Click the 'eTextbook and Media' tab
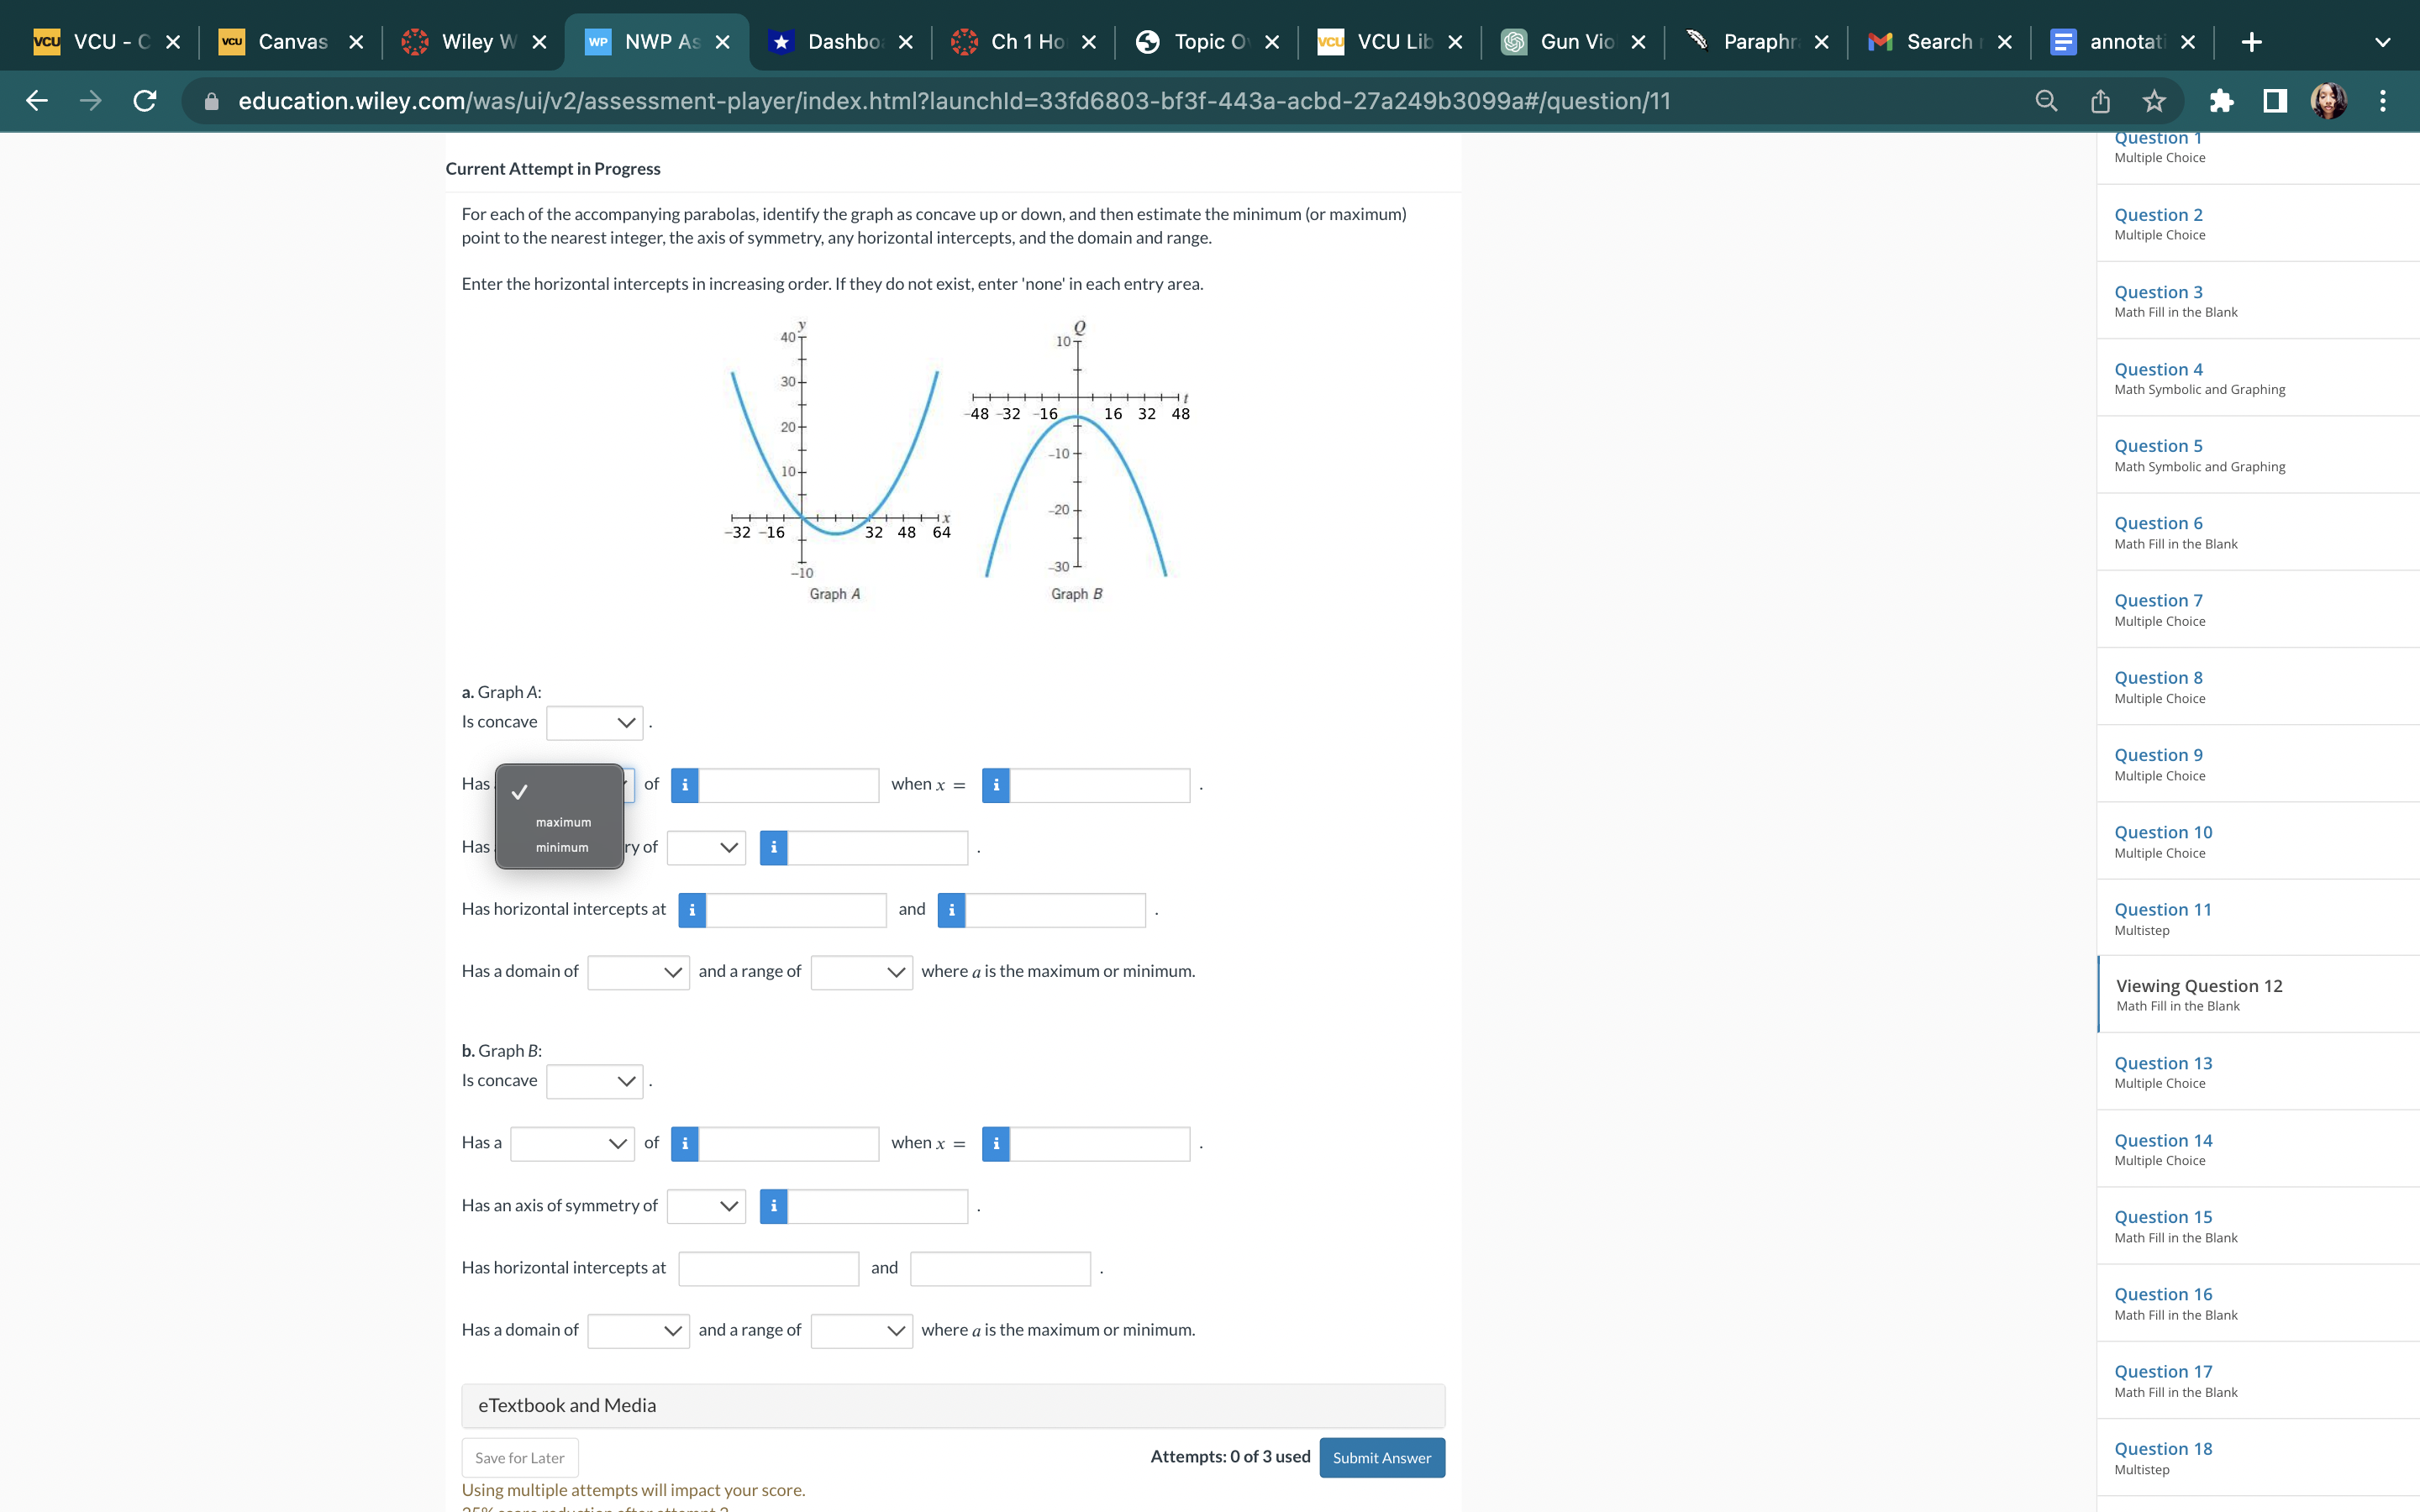Screen dimensions: 2420x1512 563,1402
